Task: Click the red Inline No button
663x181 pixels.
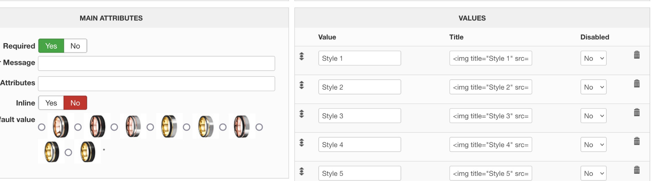Action: click(75, 103)
